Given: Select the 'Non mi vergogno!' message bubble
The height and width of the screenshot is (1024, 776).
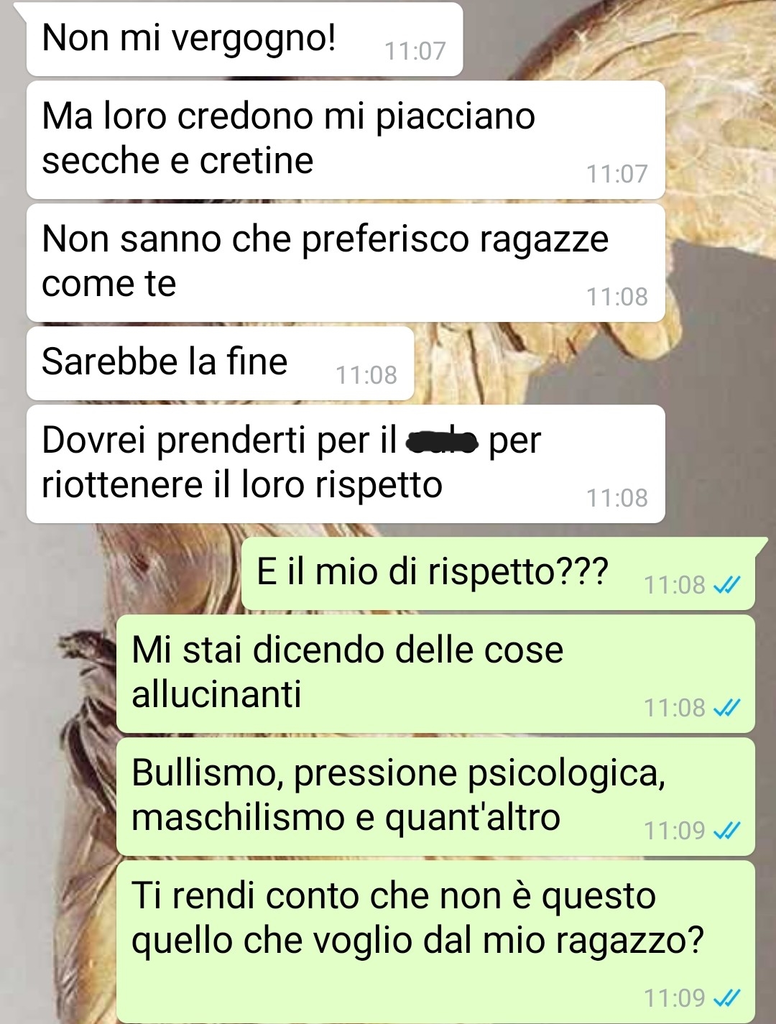Looking at the screenshot, I should [244, 39].
